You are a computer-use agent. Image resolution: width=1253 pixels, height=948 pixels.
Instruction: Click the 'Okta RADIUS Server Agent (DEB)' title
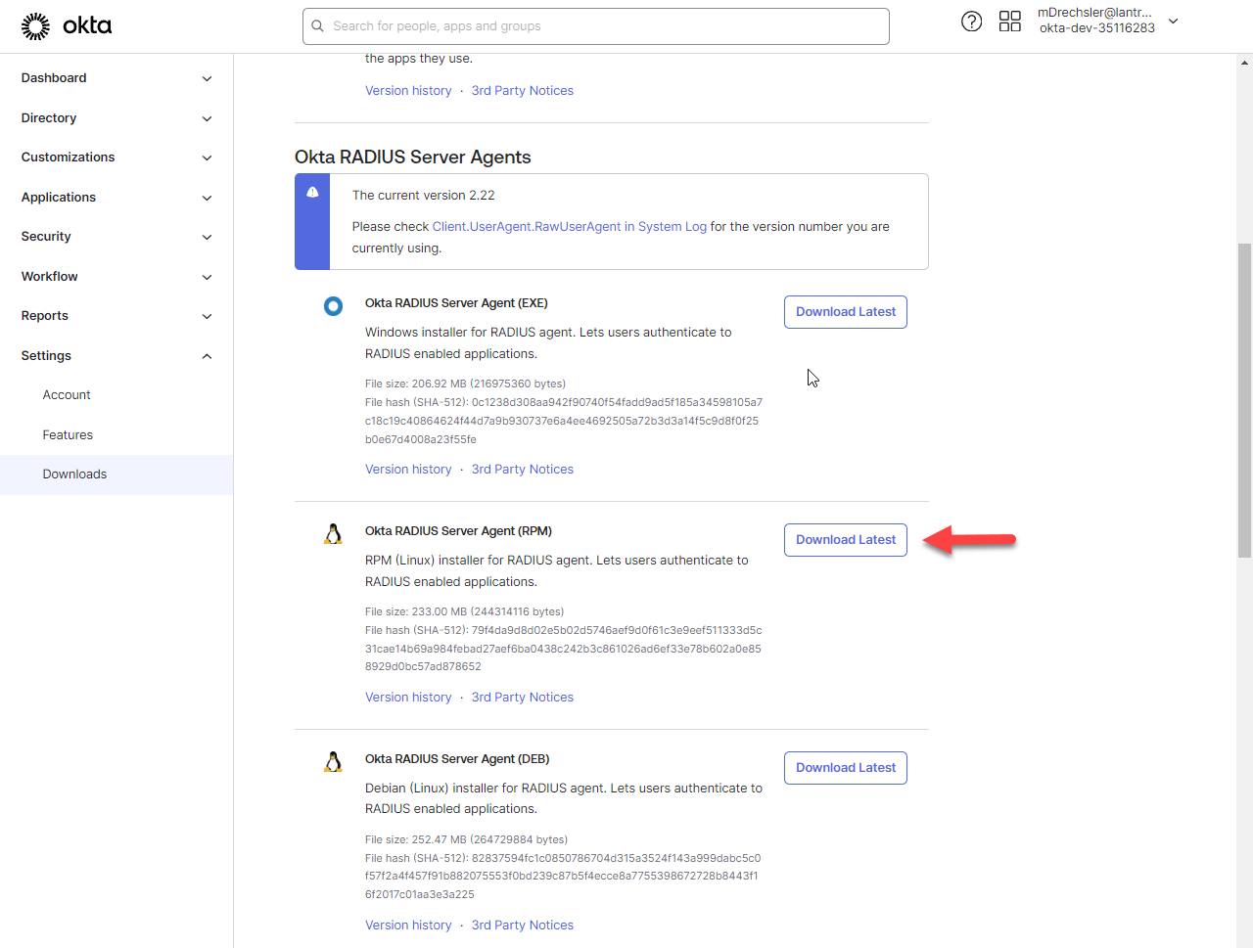(x=457, y=759)
